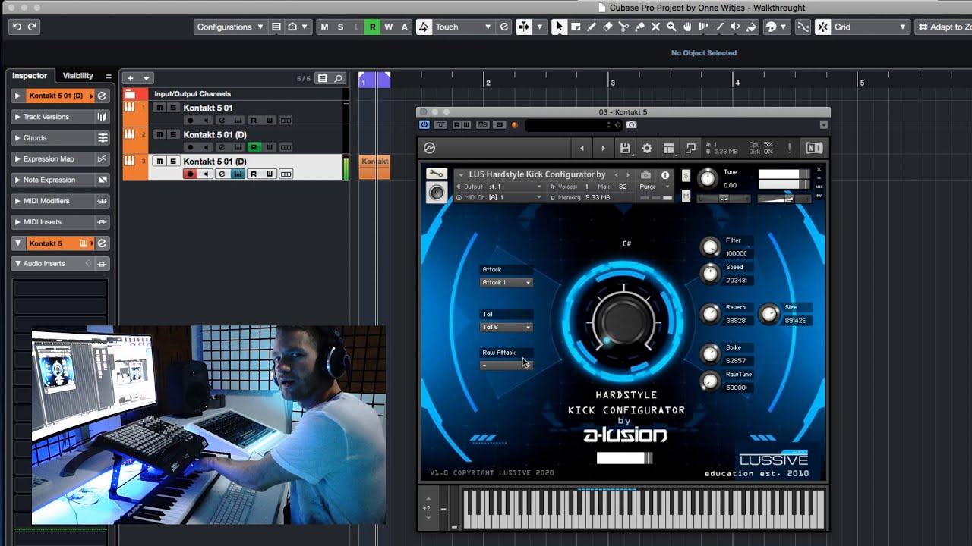Image resolution: width=972 pixels, height=546 pixels.
Task: Select the Object Selection arrow tool
Action: (559, 27)
